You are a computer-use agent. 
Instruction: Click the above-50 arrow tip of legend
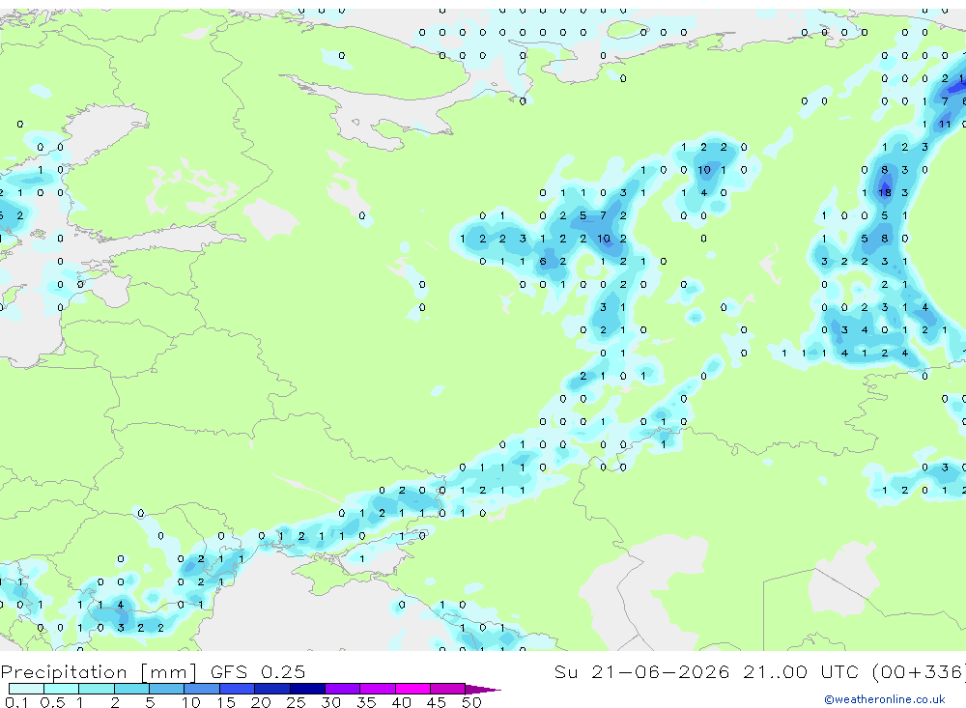point(483,689)
